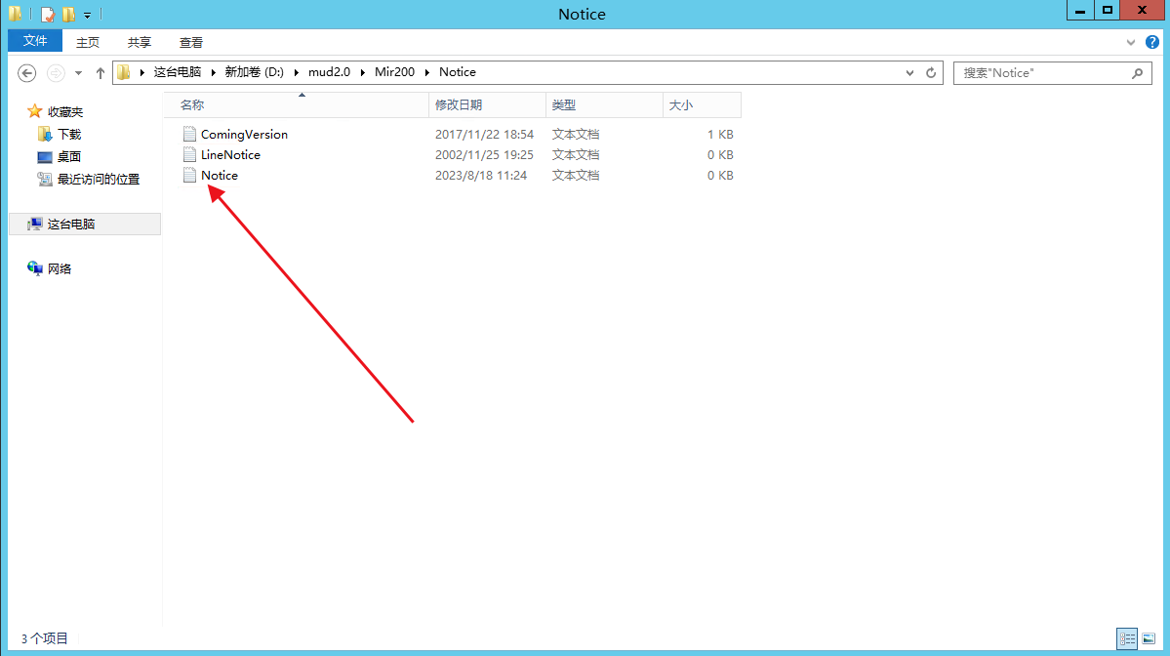Switch to large thumbnails view layout

point(1148,638)
